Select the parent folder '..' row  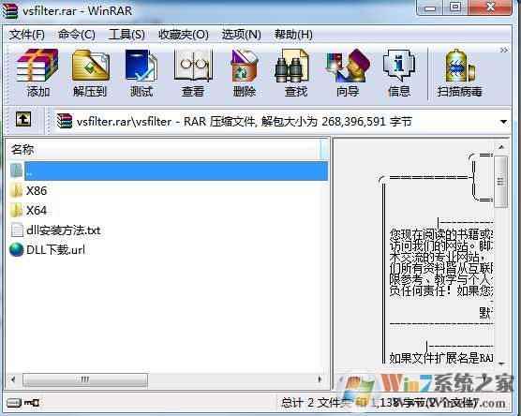point(169,171)
